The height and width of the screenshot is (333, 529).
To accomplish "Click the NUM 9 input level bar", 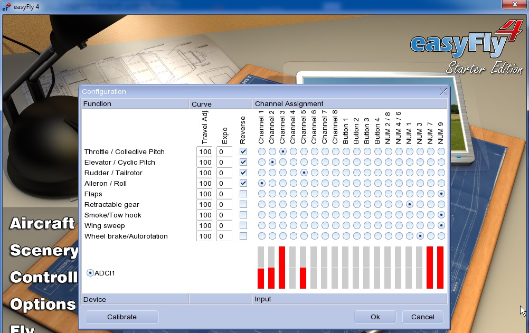I will point(440,268).
